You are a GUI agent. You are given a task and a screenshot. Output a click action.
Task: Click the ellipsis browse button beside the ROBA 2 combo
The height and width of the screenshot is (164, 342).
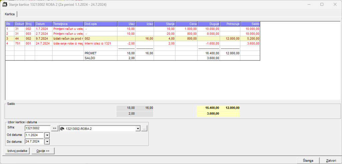[144, 128]
